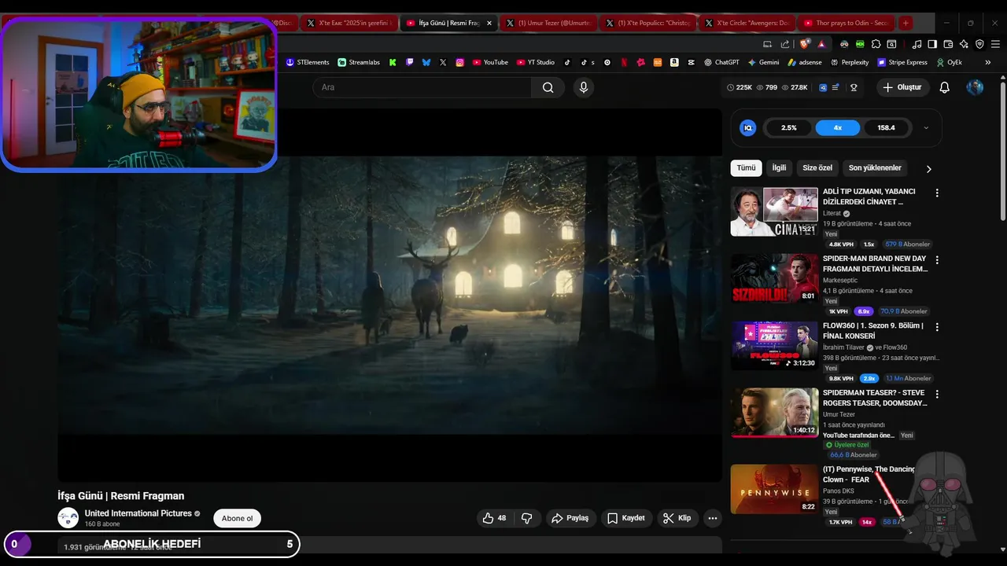
Task: Toggle the browser sidebar panel icon
Action: tap(932, 44)
